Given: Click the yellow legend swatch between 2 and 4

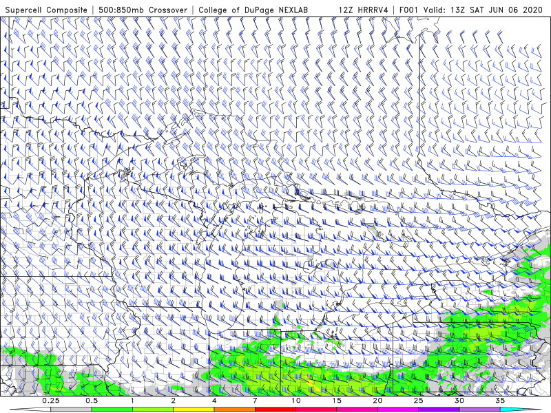Looking at the screenshot, I should pos(194,410).
